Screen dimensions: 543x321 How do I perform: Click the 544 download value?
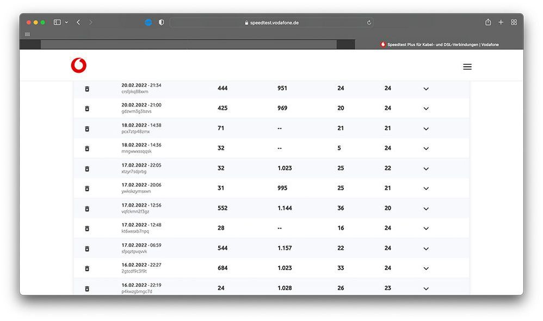(223, 248)
